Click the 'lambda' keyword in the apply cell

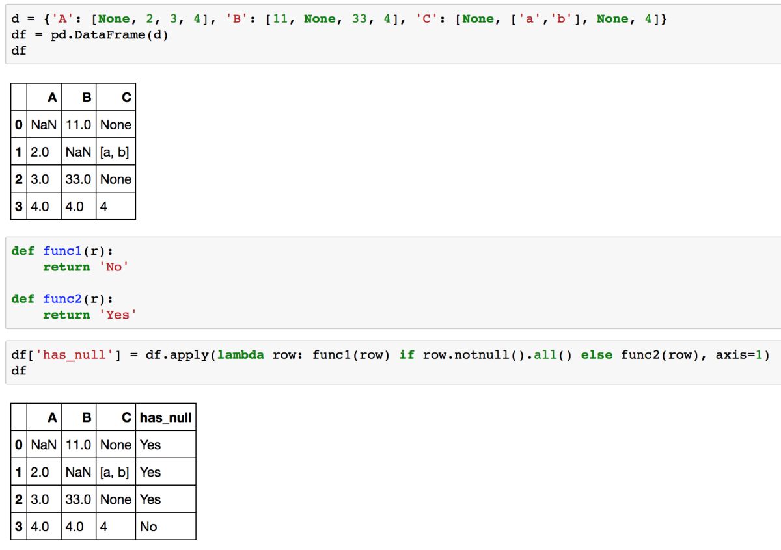[241, 355]
